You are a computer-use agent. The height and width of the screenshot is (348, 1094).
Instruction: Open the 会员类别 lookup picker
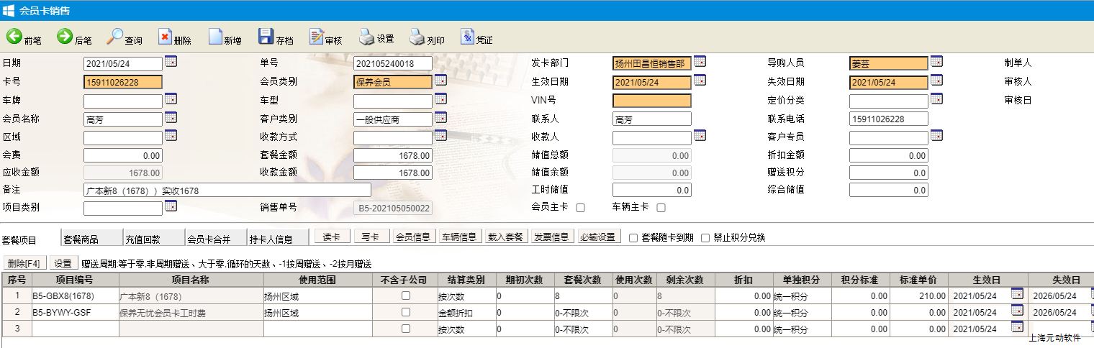click(x=440, y=81)
